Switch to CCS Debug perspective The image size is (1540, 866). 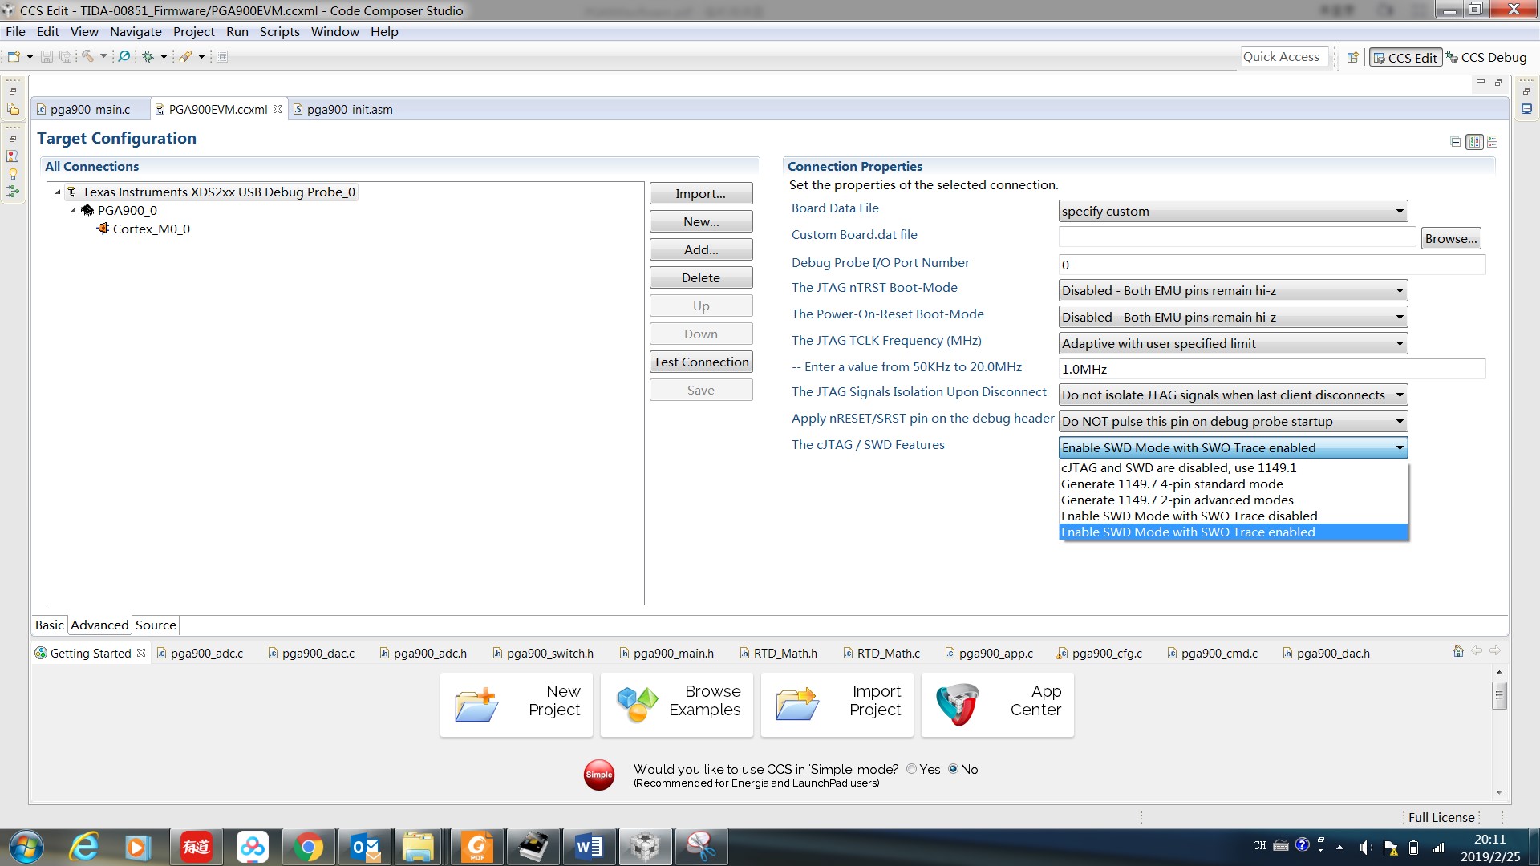[1487, 58]
